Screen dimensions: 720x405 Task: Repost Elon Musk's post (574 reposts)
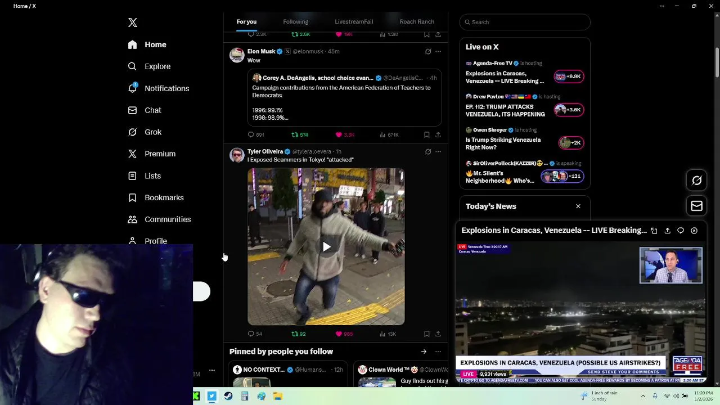click(300, 134)
